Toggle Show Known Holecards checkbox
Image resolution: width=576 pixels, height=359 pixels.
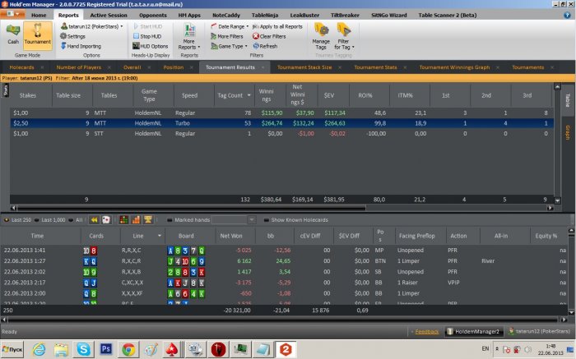266,219
